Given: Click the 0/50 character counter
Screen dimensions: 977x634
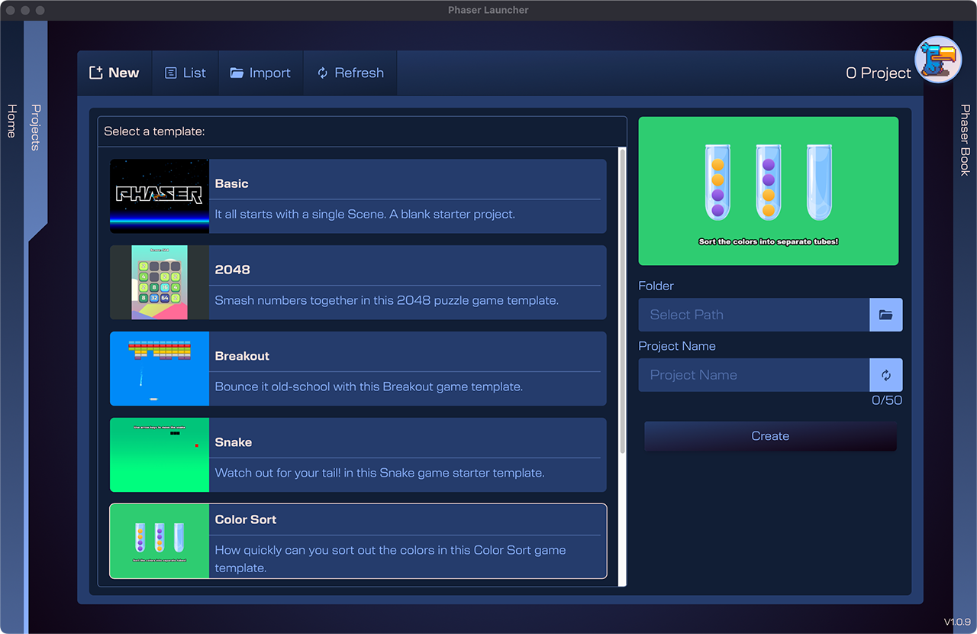Looking at the screenshot, I should point(887,400).
